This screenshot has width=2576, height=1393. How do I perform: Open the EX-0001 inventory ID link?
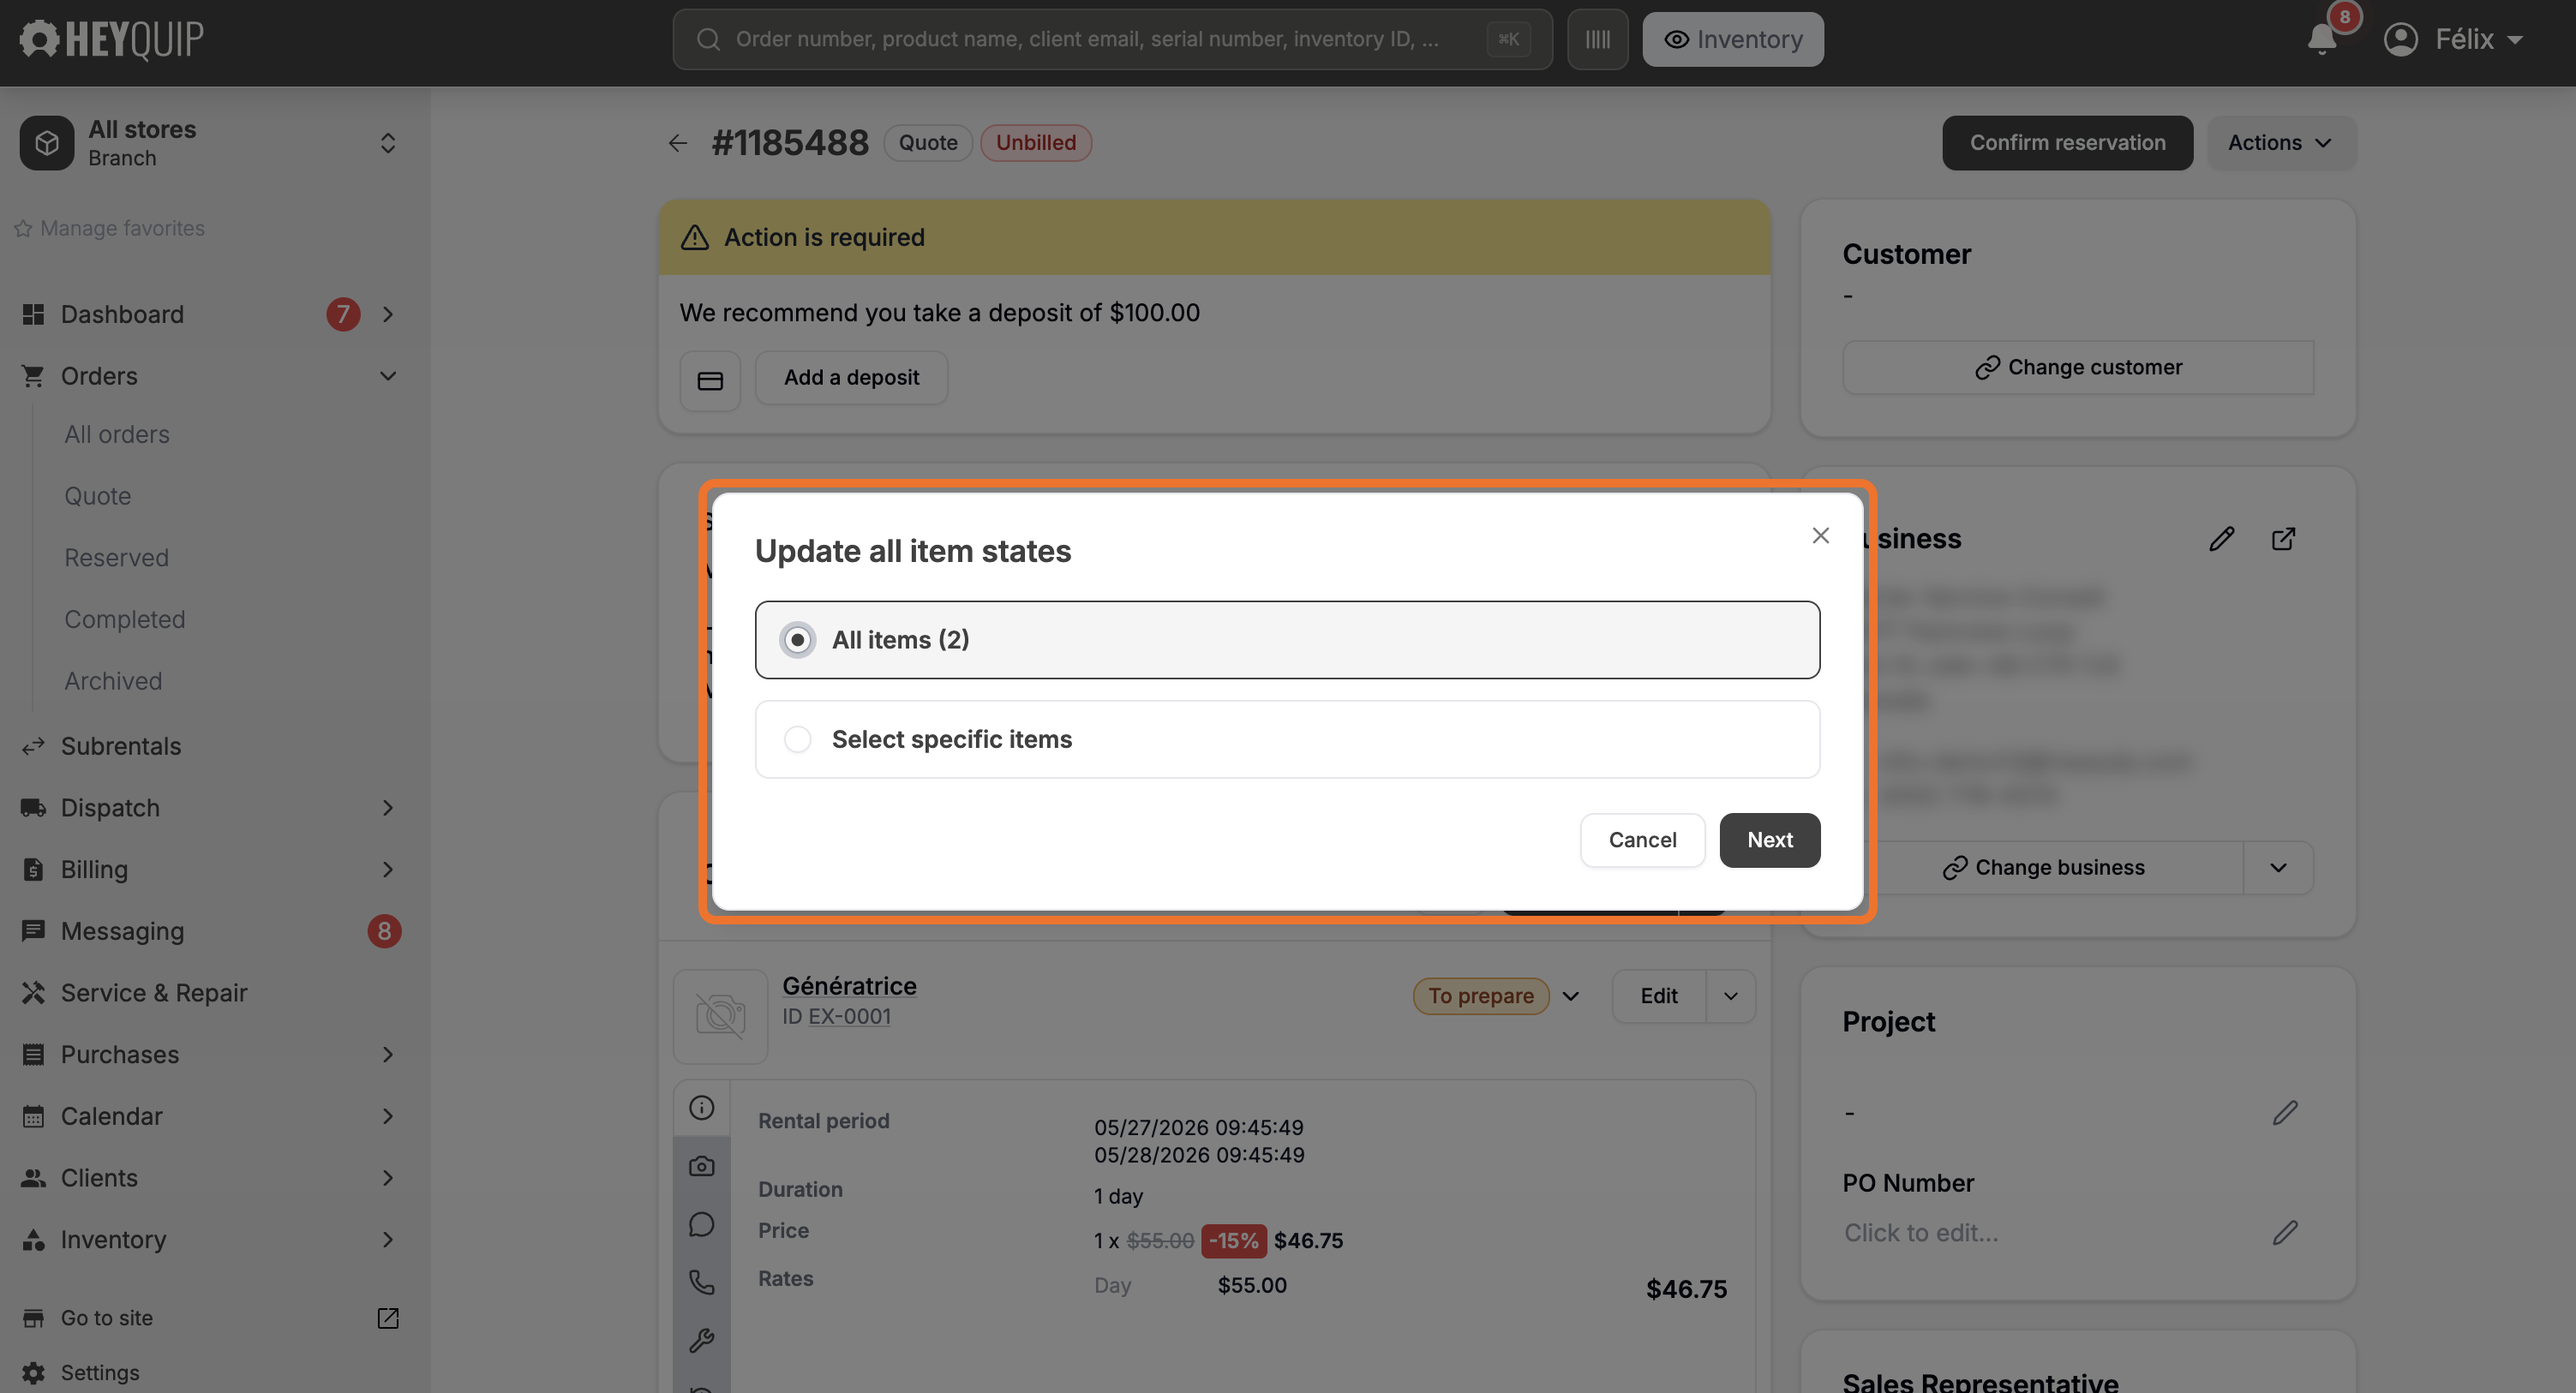coord(849,1016)
